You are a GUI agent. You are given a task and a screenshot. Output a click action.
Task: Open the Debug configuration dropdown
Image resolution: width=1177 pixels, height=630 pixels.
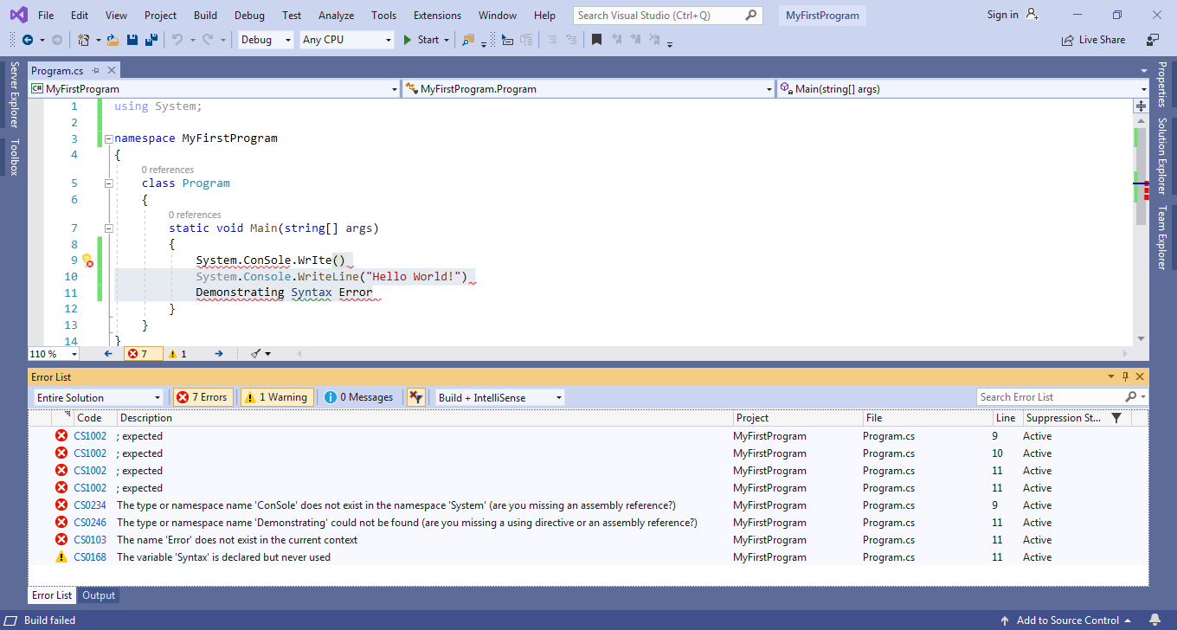pyautogui.click(x=266, y=40)
